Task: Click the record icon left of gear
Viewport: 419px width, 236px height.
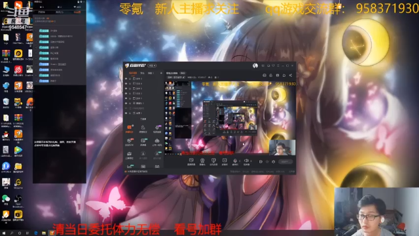Action: click(261, 162)
